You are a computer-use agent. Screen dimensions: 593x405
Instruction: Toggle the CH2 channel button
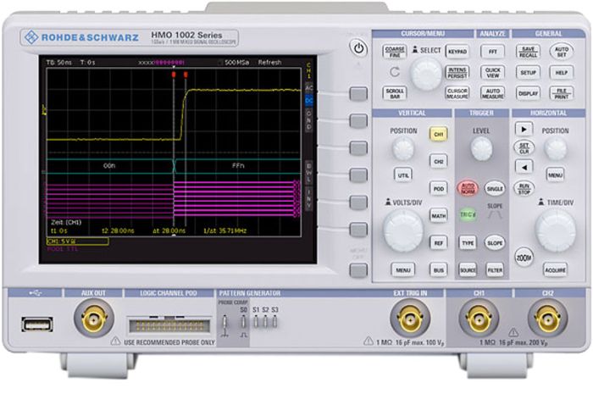[438, 162]
